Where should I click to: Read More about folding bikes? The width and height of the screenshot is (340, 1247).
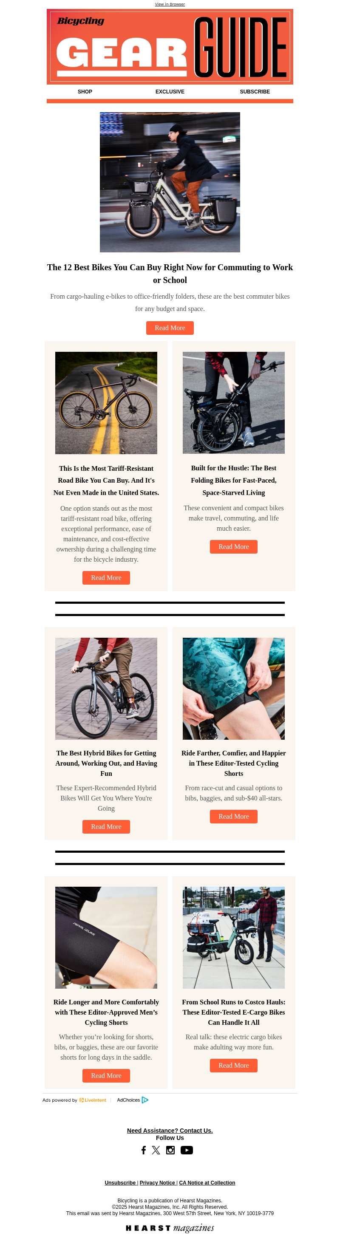coord(233,546)
